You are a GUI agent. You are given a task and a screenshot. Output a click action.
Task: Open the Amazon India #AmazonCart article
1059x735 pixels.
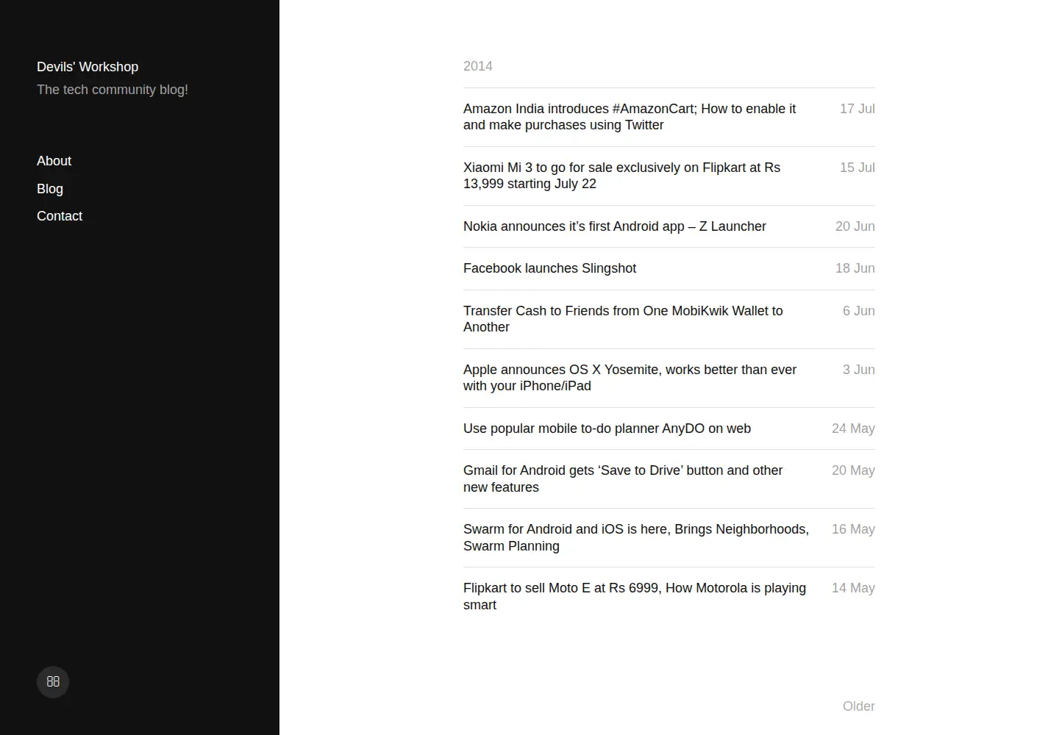(630, 117)
